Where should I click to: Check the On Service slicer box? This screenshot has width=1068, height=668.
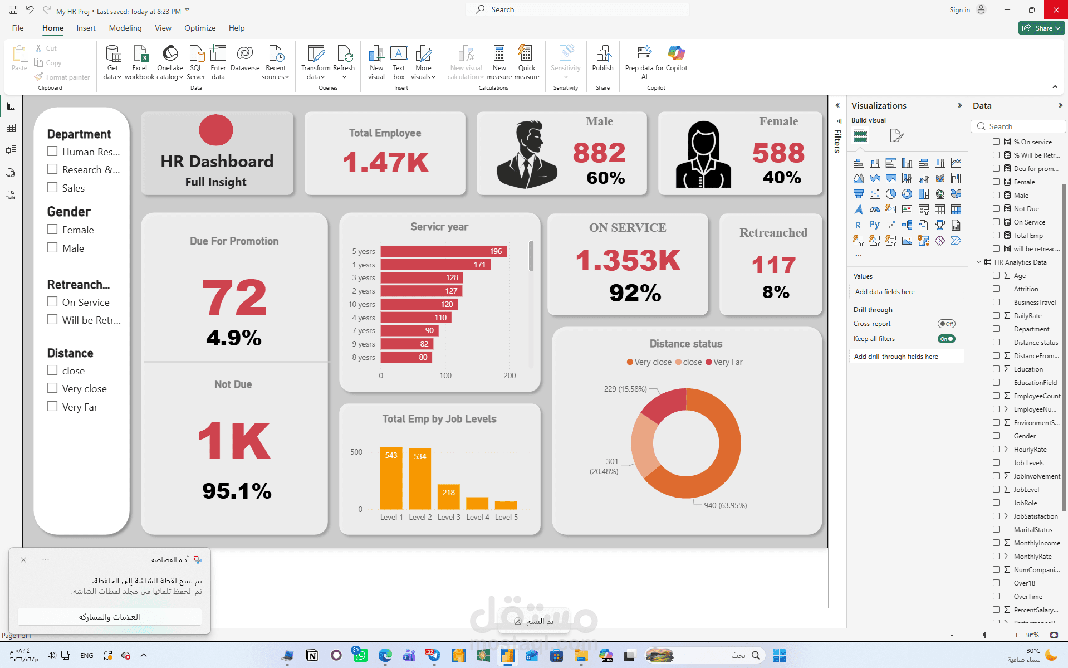tap(52, 301)
